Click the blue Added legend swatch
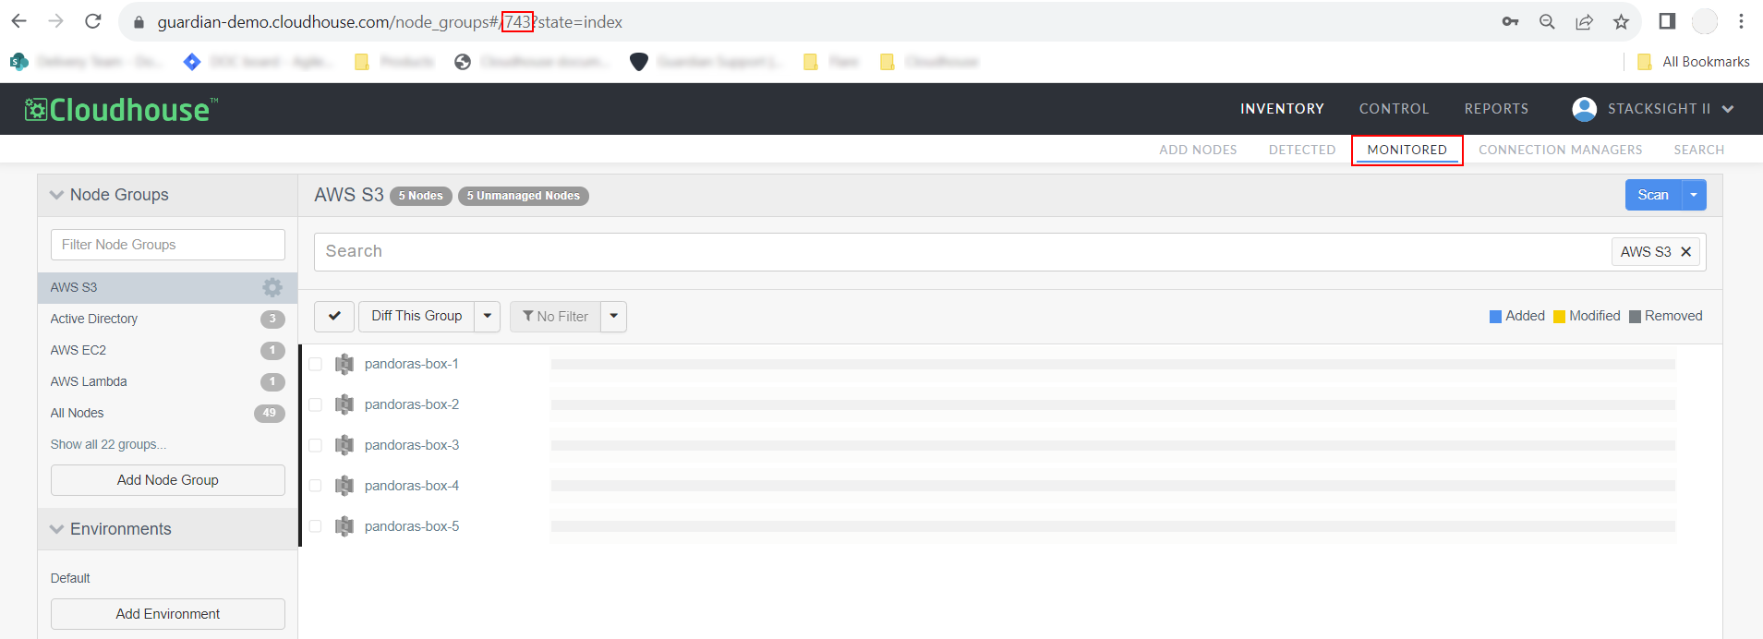1763x639 pixels. tap(1495, 317)
